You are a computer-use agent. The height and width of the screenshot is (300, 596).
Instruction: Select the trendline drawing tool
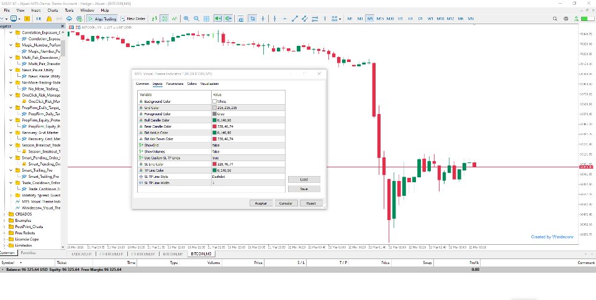click(x=294, y=19)
